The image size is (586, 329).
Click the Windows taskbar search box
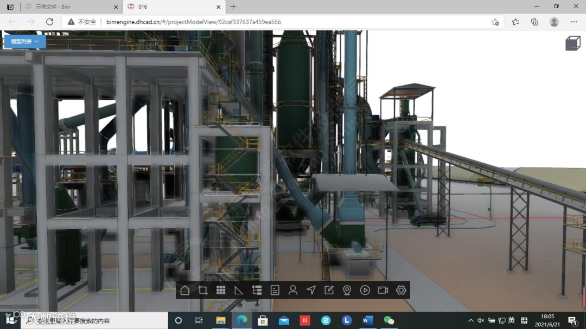click(x=94, y=320)
